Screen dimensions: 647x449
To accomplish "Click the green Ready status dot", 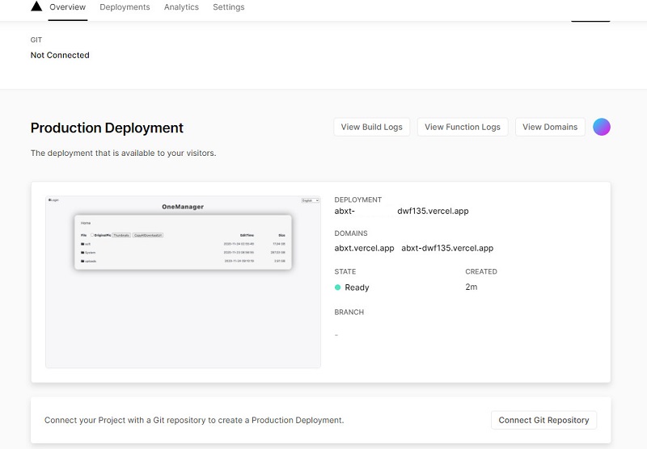I will pos(337,287).
